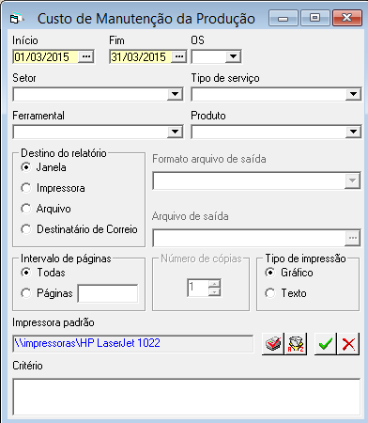Cancel using the red X icon
368x423 pixels.
click(x=348, y=344)
